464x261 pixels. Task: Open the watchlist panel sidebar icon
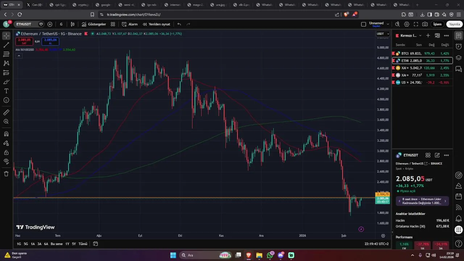459,36
